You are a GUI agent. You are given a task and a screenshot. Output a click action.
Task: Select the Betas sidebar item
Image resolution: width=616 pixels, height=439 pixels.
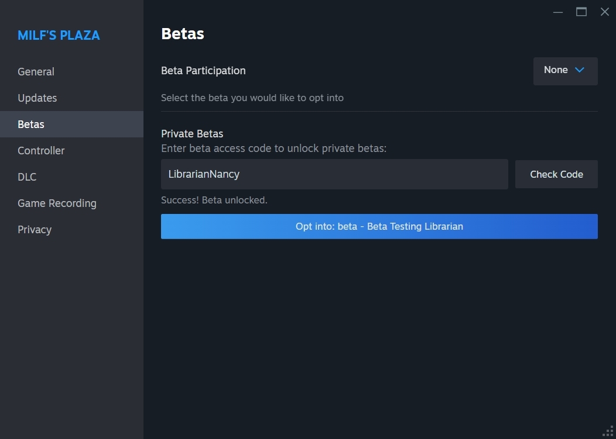pyautogui.click(x=31, y=125)
